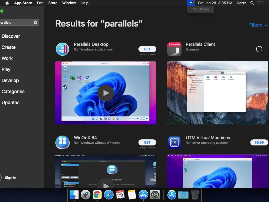Go to Play section
The height and width of the screenshot is (202, 269).
(x=6, y=69)
